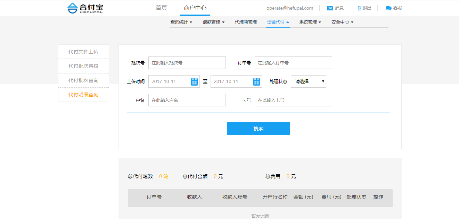This screenshot has width=459, height=219.
Task: Select 代付明细查询 in the sidebar
Action: click(83, 95)
